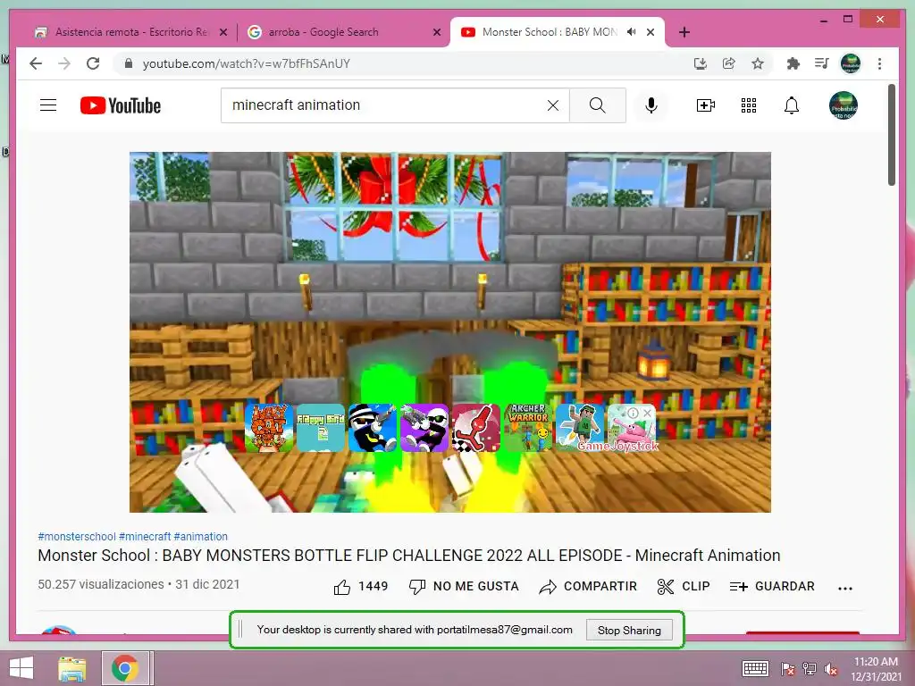The image size is (915, 686).
Task: Open the Chrome profile avatar
Action: 851,63
